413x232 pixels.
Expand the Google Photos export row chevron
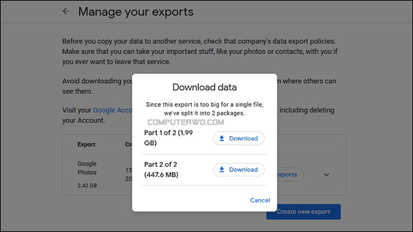(327, 175)
